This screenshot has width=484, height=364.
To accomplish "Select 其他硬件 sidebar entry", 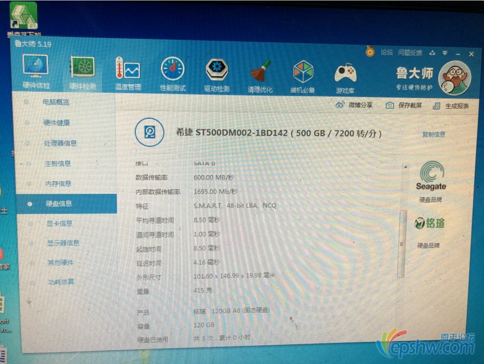I will pyautogui.click(x=61, y=263).
